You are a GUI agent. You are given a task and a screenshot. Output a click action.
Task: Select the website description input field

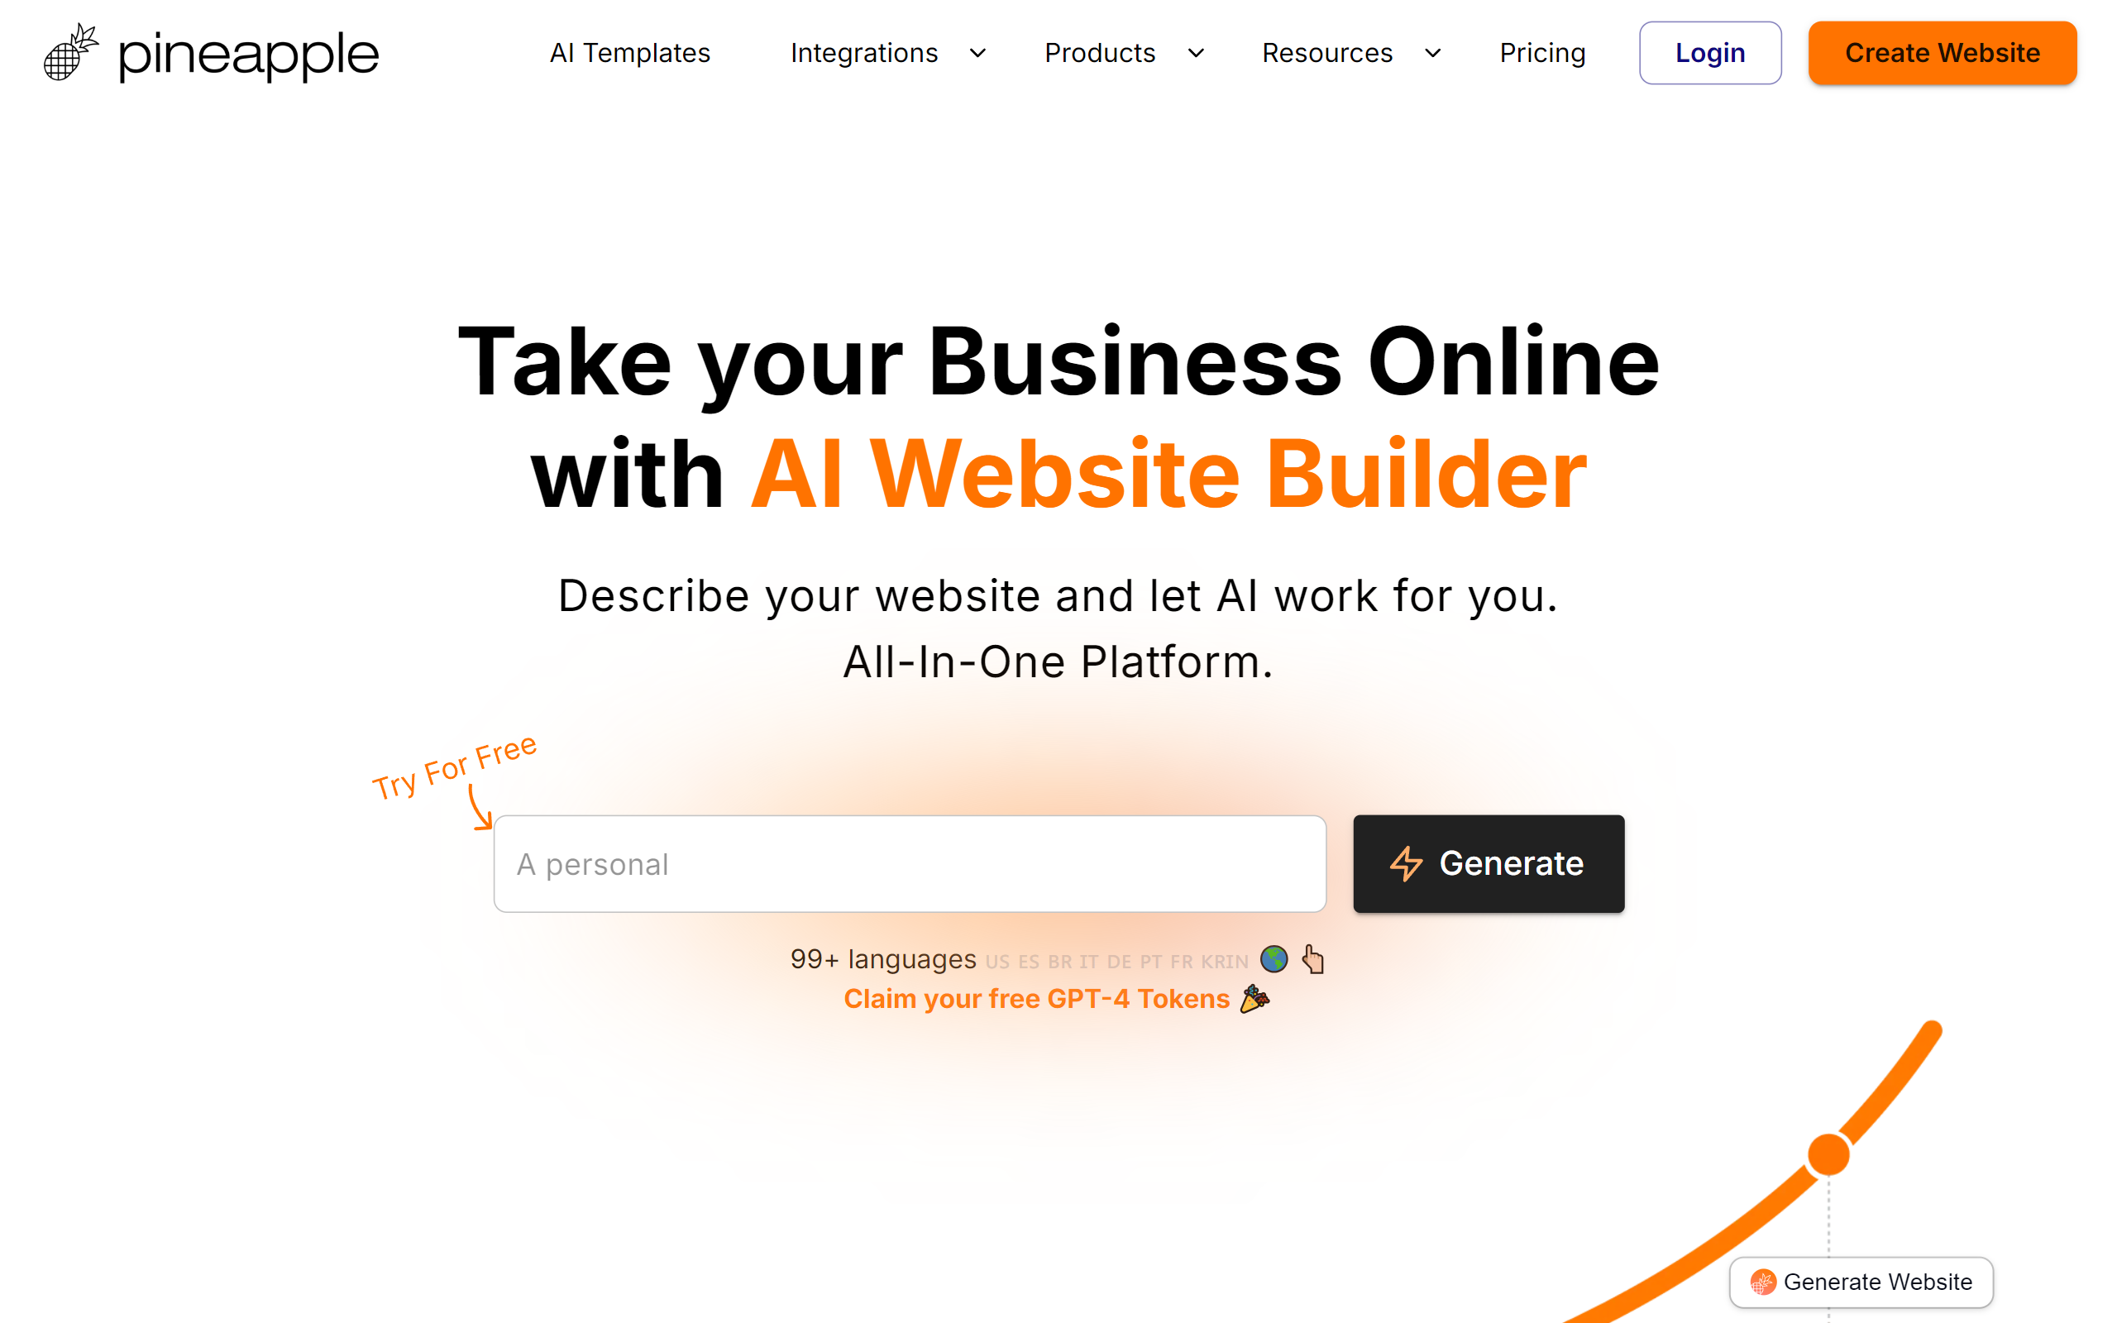pos(910,864)
